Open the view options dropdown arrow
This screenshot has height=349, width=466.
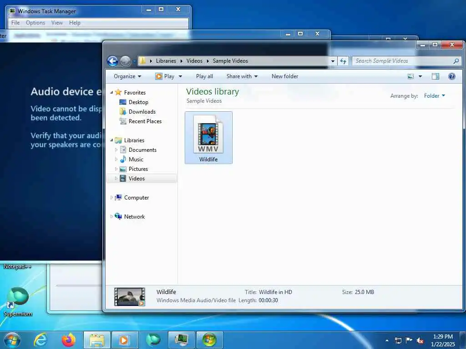click(420, 76)
